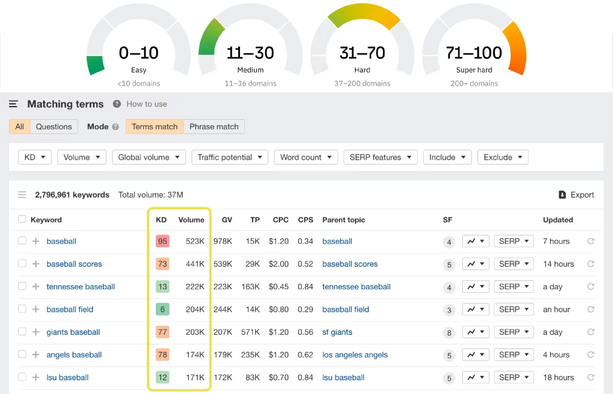Screen dimensions: 613x394
Task: Open the sf giants parent topic link
Action: tap(337, 332)
